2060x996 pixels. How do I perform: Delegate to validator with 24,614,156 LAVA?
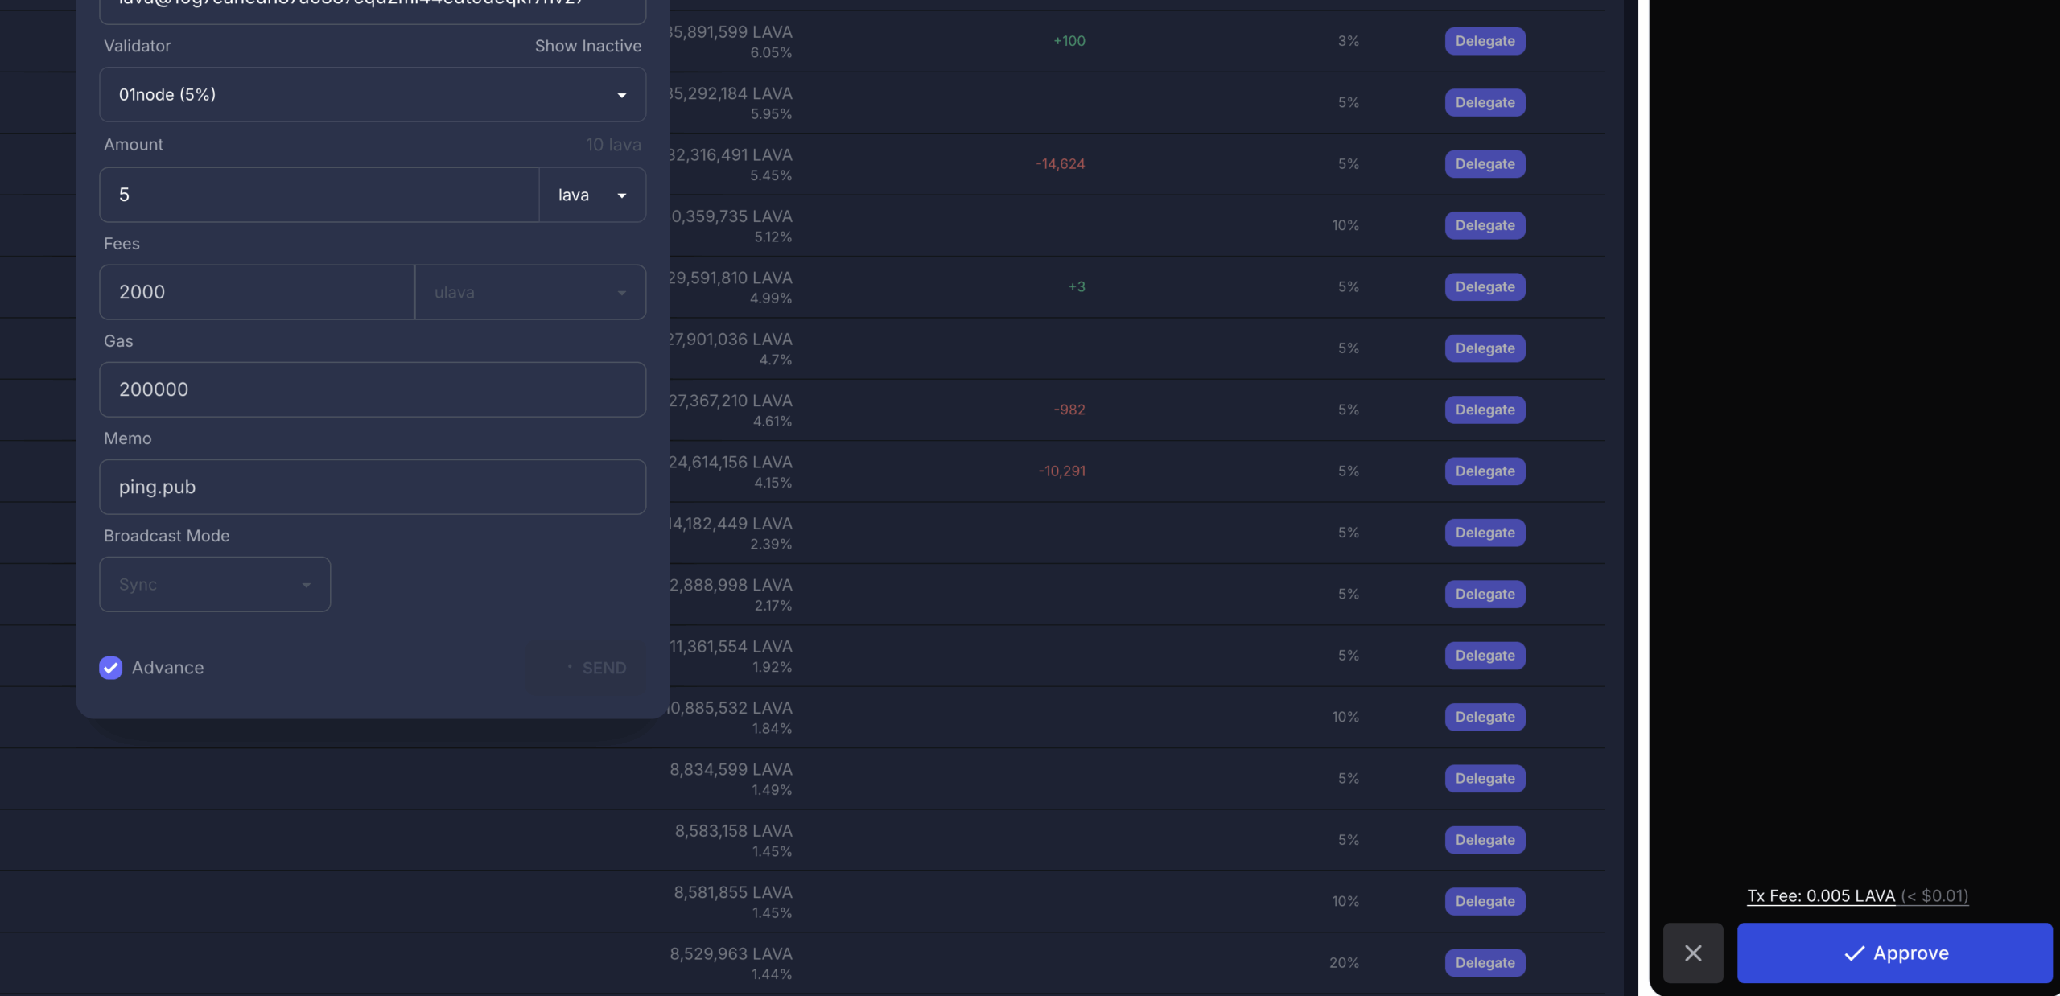tap(1485, 471)
